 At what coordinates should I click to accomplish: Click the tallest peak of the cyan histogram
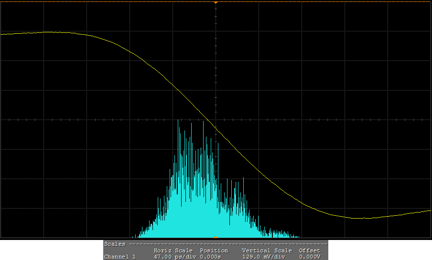click(178, 121)
